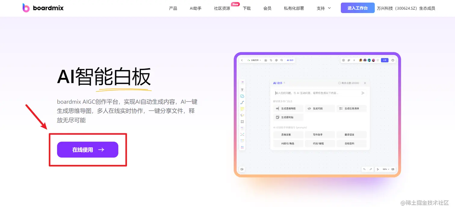
Task: Click the pointer play icon near zoom
Action: tap(378, 169)
